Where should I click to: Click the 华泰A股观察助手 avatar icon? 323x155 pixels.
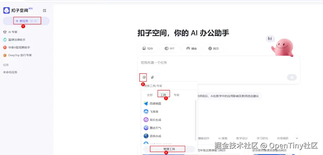[x=5, y=47]
